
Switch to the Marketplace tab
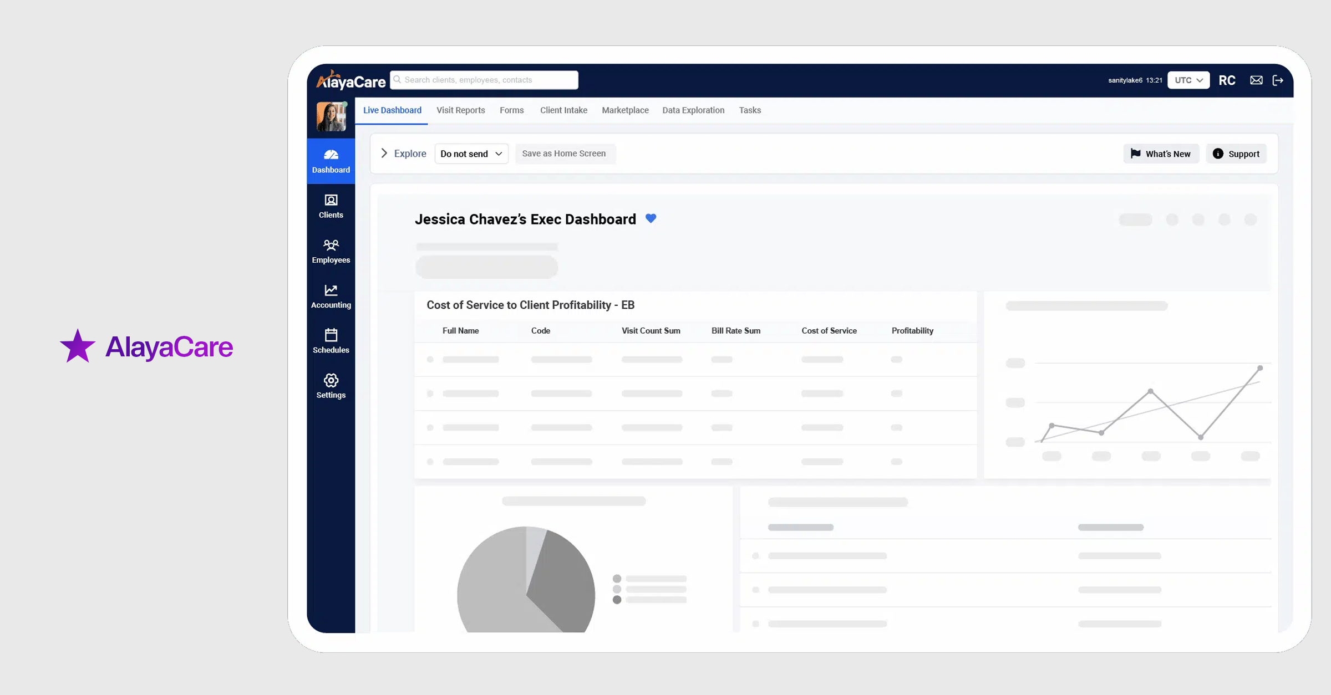[625, 110]
